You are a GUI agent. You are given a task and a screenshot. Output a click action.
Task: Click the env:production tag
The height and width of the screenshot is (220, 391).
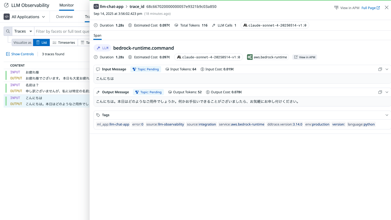(x=317, y=124)
